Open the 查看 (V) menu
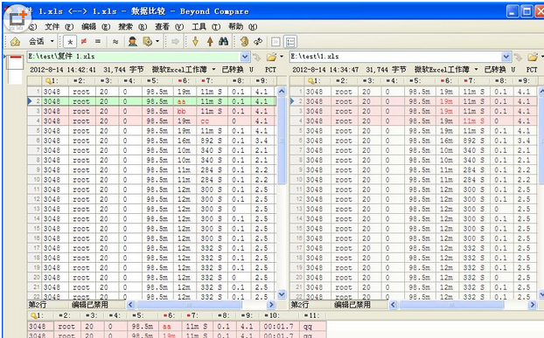This screenshot has height=338, width=544. pyautogui.click(x=169, y=27)
